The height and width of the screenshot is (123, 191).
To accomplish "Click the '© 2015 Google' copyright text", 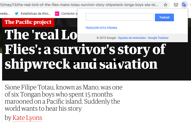I will click(x=107, y=38).
